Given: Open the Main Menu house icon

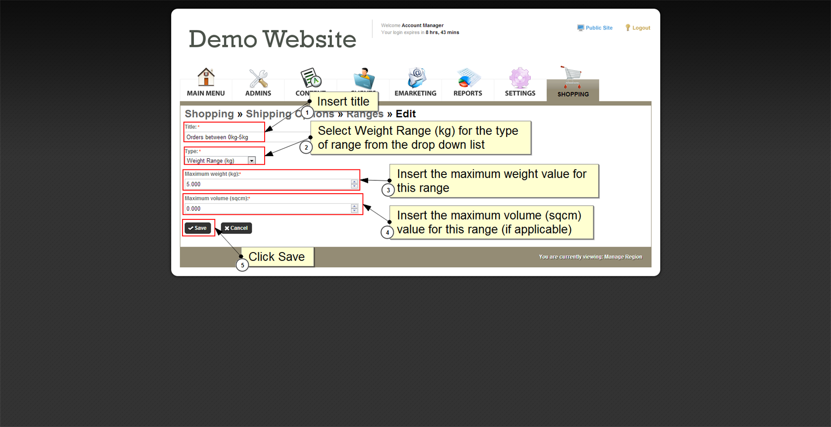Looking at the screenshot, I should (x=206, y=78).
